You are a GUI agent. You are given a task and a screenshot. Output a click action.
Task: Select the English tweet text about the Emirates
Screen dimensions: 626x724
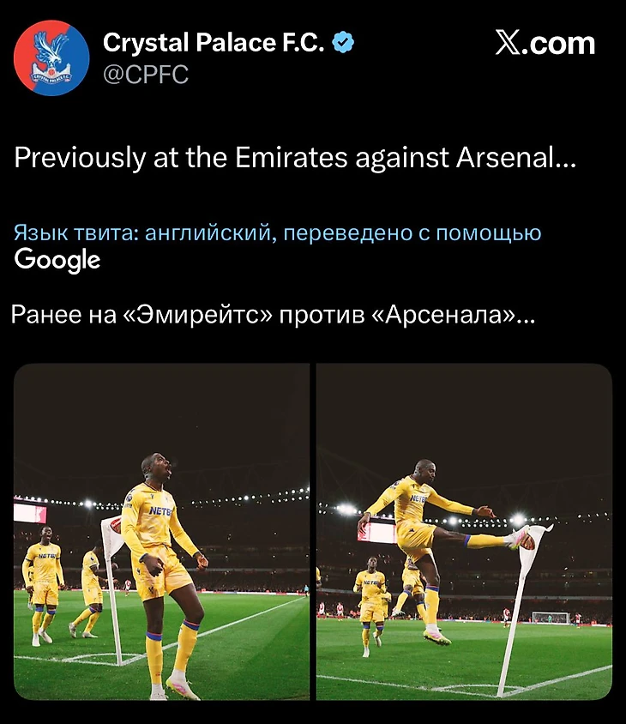pos(294,158)
